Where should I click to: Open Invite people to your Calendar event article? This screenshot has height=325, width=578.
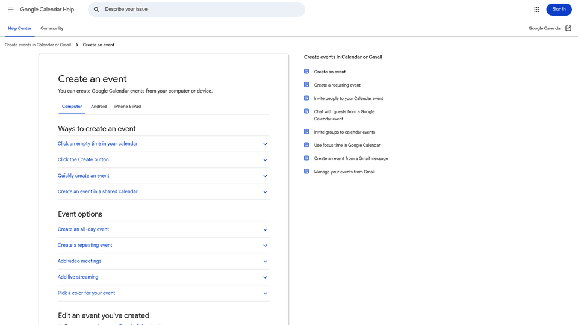point(349,98)
